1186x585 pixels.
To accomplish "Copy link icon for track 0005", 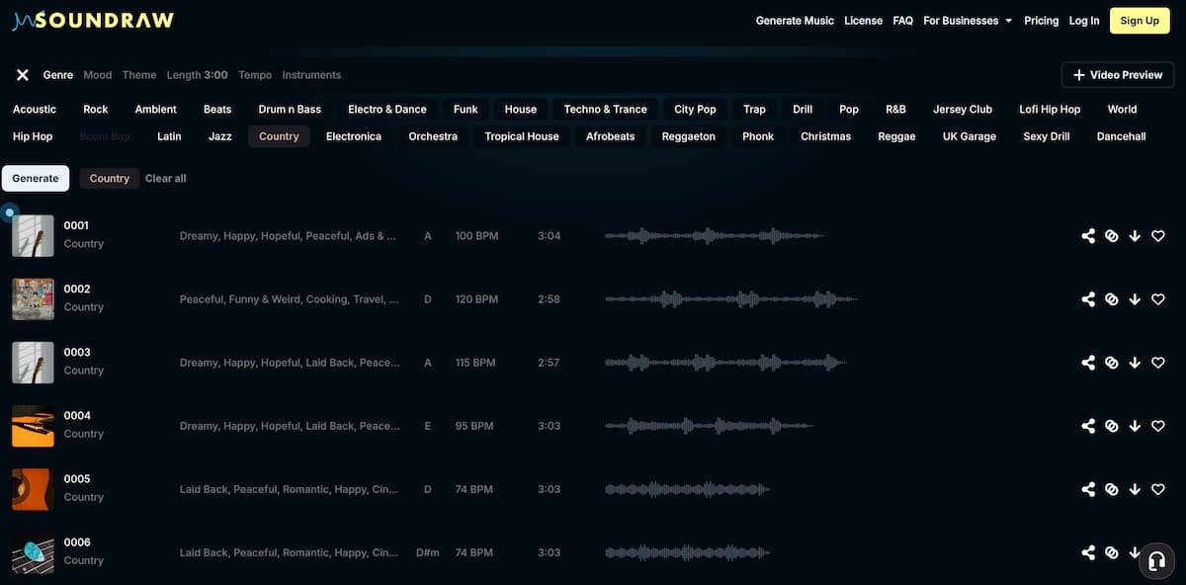I will pos(1111,489).
